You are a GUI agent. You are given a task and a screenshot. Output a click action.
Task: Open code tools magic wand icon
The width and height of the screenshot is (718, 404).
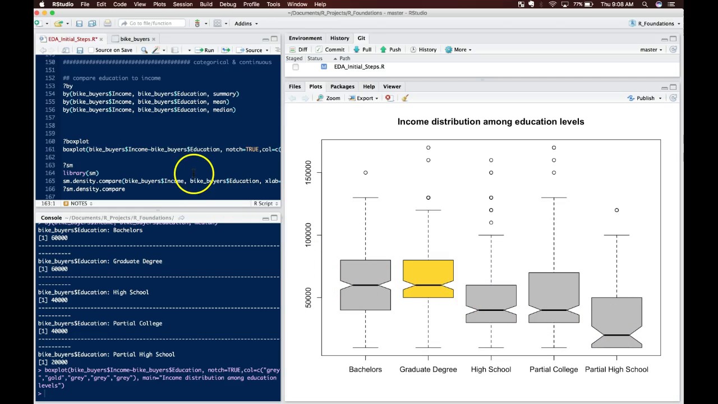[156, 50]
